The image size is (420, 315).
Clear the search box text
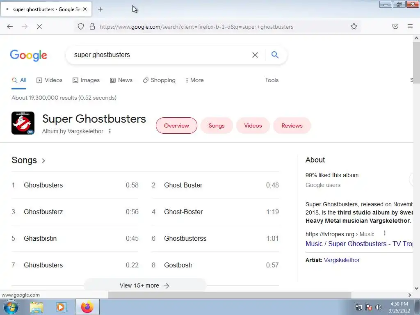[255, 55]
